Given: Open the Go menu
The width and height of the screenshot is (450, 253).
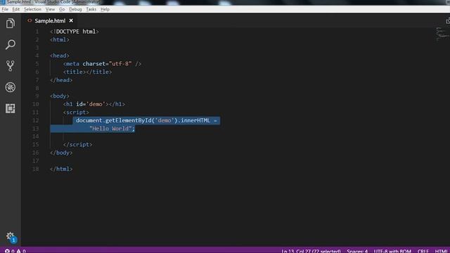Looking at the screenshot, I should 62,9.
